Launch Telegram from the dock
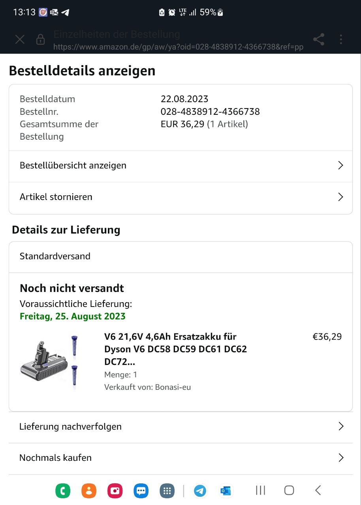Viewport: 361px width, 505px height. [200, 491]
